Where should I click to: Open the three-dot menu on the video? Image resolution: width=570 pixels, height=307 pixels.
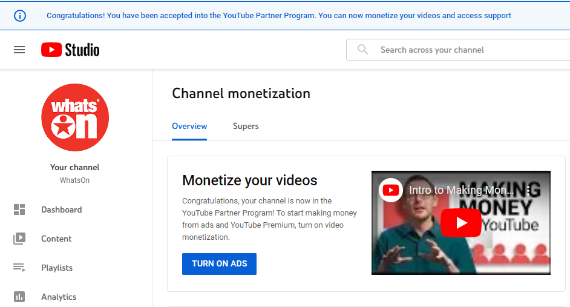[x=528, y=190]
